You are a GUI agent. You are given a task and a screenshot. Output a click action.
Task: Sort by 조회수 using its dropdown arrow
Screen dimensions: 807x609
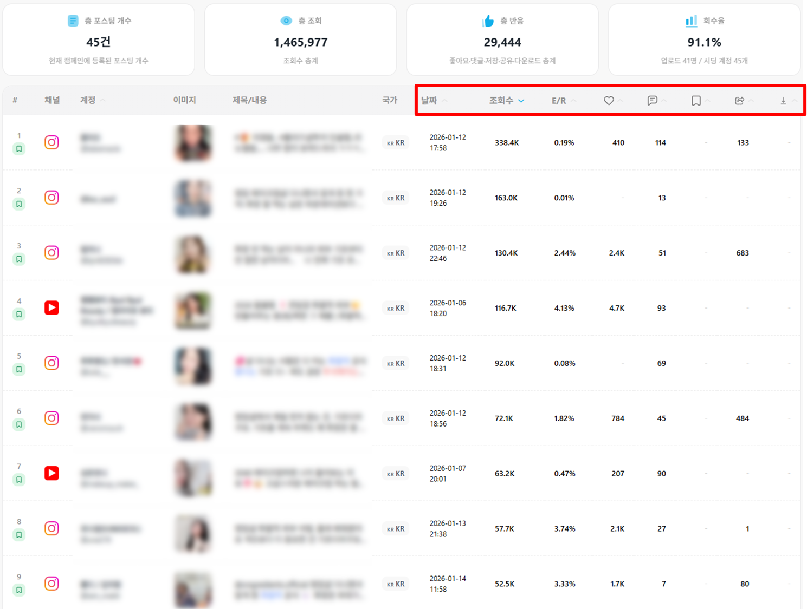[x=521, y=101]
